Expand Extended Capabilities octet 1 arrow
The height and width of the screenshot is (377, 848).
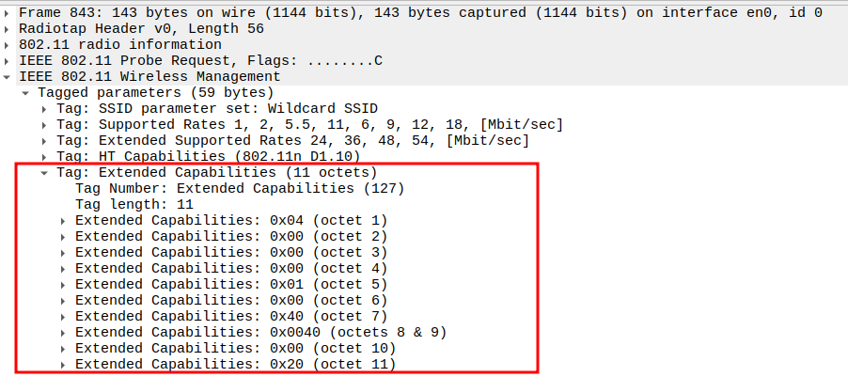point(63,220)
